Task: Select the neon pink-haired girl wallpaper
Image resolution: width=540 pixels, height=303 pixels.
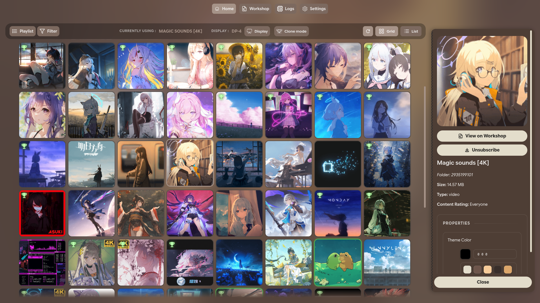Action: tap(289, 115)
